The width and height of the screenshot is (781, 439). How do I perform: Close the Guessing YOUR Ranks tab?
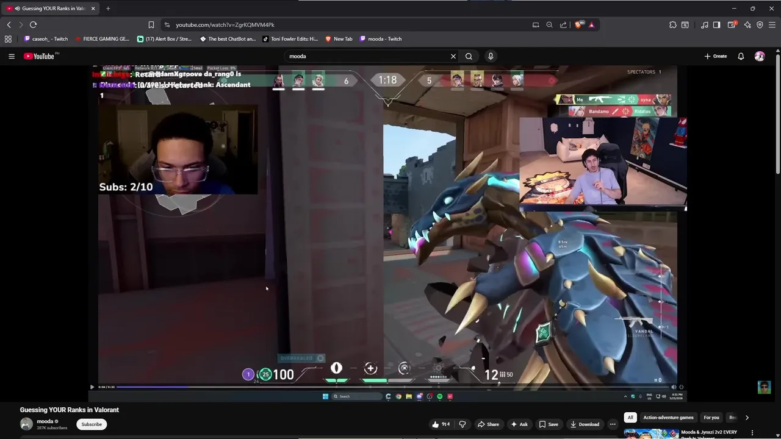[93, 9]
